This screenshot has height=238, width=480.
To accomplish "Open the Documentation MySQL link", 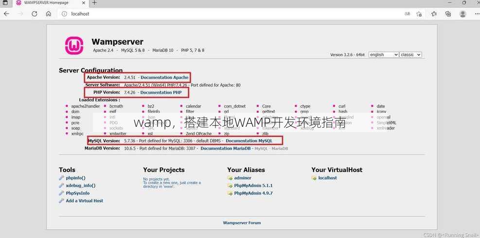I will click(249, 141).
